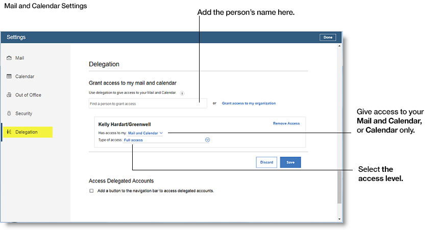The height and width of the screenshot is (230, 439).
Task: Click the Find a person to grant access field
Action: coord(148,104)
